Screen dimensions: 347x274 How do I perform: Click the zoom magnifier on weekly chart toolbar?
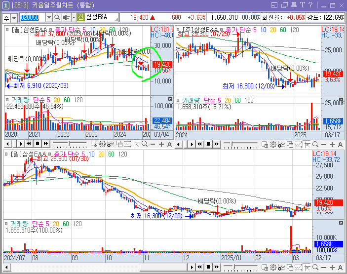click(x=315, y=144)
